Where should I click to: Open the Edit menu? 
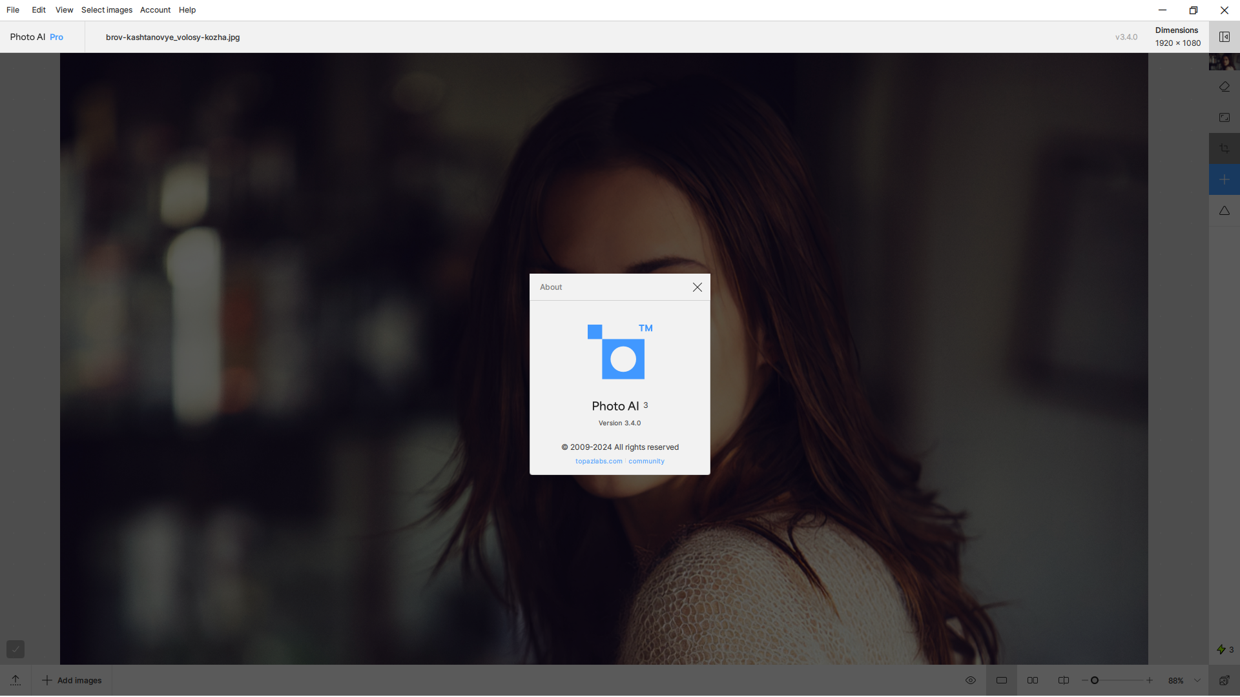[39, 10]
